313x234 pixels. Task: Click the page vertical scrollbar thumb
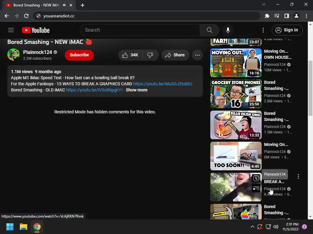(x=310, y=88)
